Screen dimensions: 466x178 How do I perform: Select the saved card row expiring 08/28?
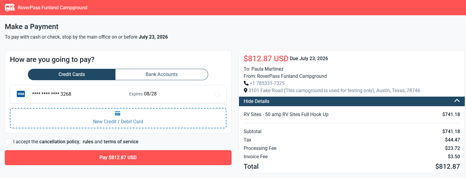coord(118,94)
